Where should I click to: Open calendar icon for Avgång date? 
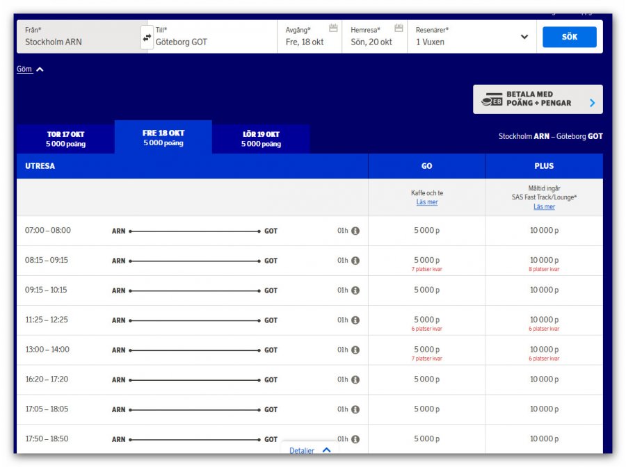pyautogui.click(x=333, y=28)
